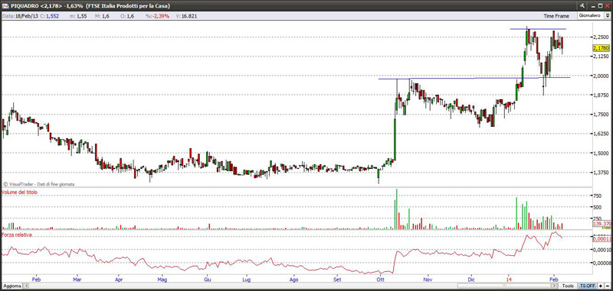Toggle the TS OFF button
The width and height of the screenshot is (613, 291).
pyautogui.click(x=587, y=286)
